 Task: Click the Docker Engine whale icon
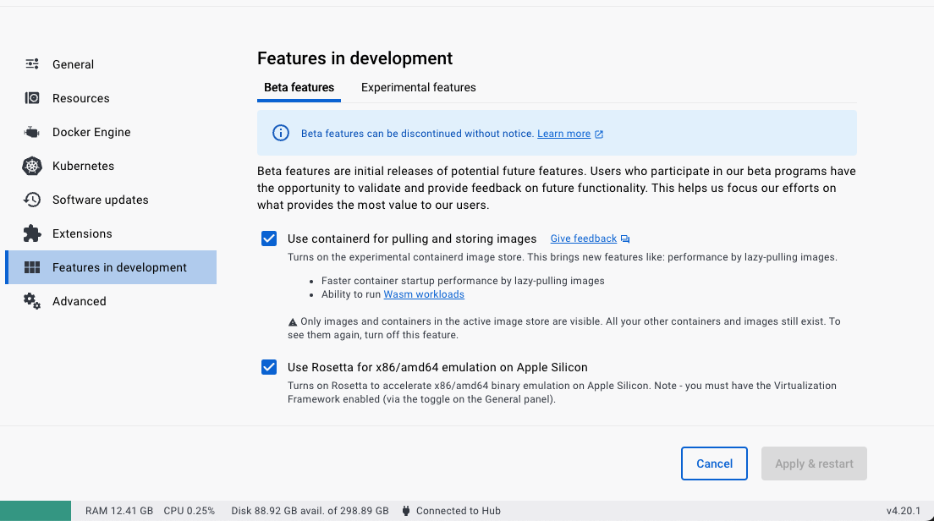click(32, 132)
